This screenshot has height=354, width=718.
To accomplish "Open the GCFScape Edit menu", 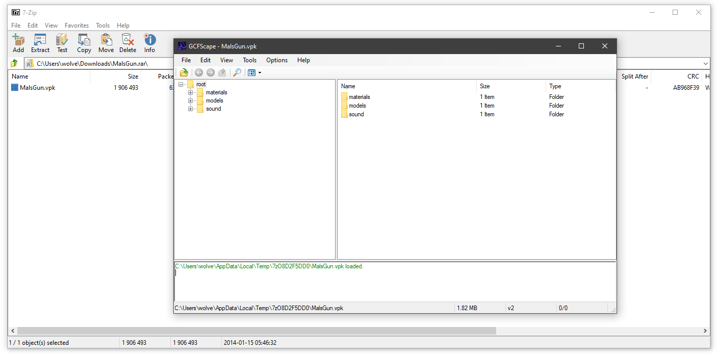I will tap(206, 60).
